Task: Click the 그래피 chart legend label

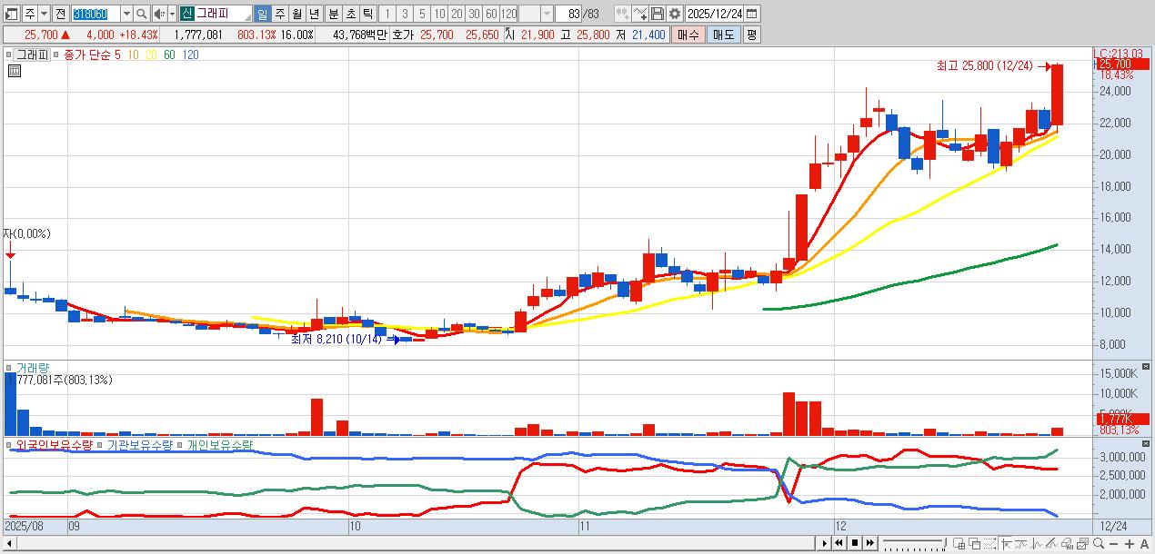Action: click(32, 54)
